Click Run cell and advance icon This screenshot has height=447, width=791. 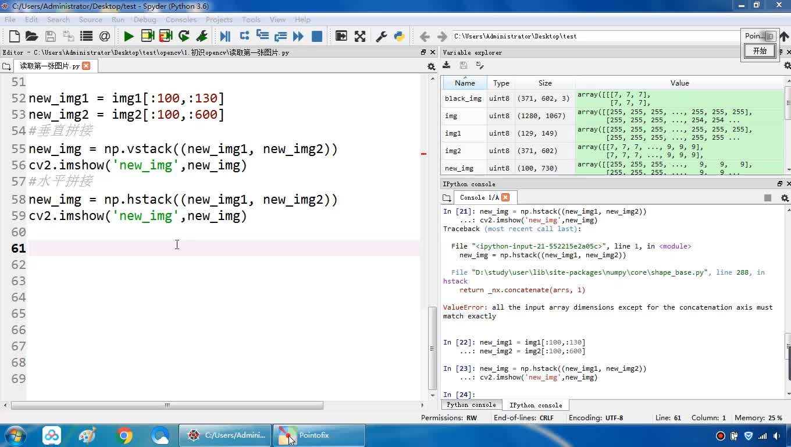166,36
